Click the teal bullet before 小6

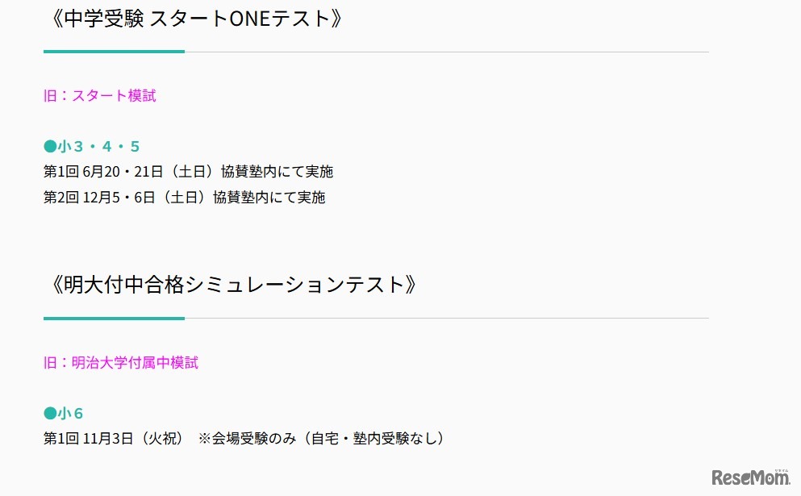point(50,414)
